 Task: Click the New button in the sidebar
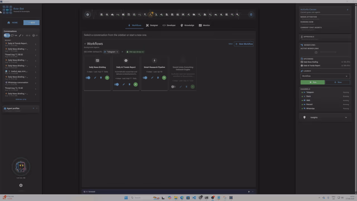31,22
